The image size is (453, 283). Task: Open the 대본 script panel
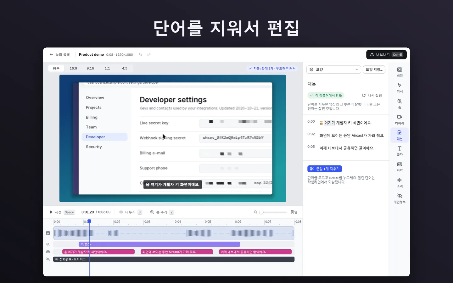[x=400, y=135]
